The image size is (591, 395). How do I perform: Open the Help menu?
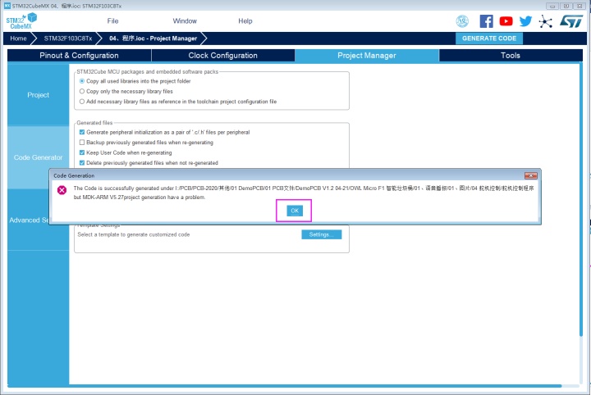point(245,21)
